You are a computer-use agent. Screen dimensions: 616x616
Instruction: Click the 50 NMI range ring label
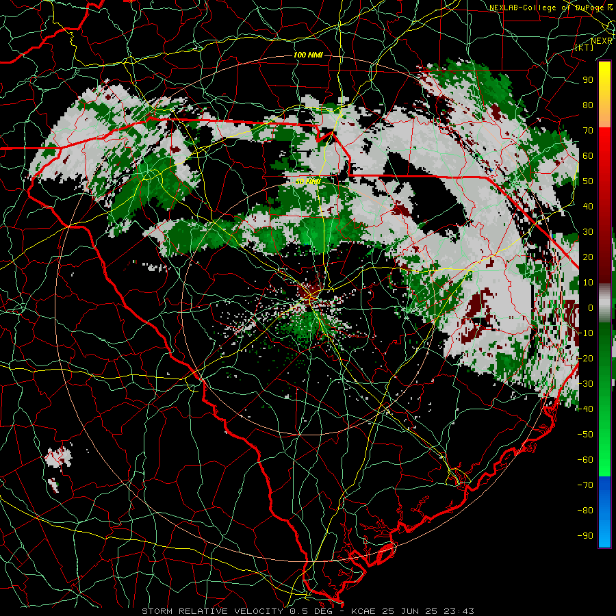click(x=308, y=181)
